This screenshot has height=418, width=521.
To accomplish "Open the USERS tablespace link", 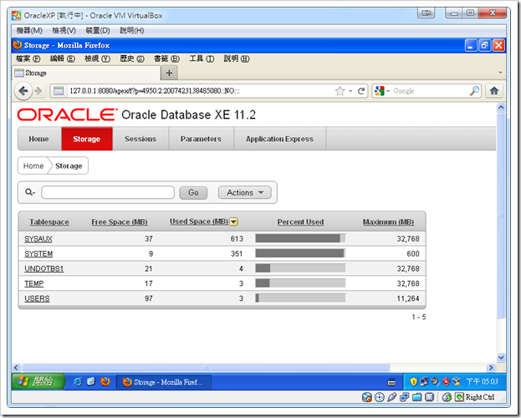I will click(37, 298).
